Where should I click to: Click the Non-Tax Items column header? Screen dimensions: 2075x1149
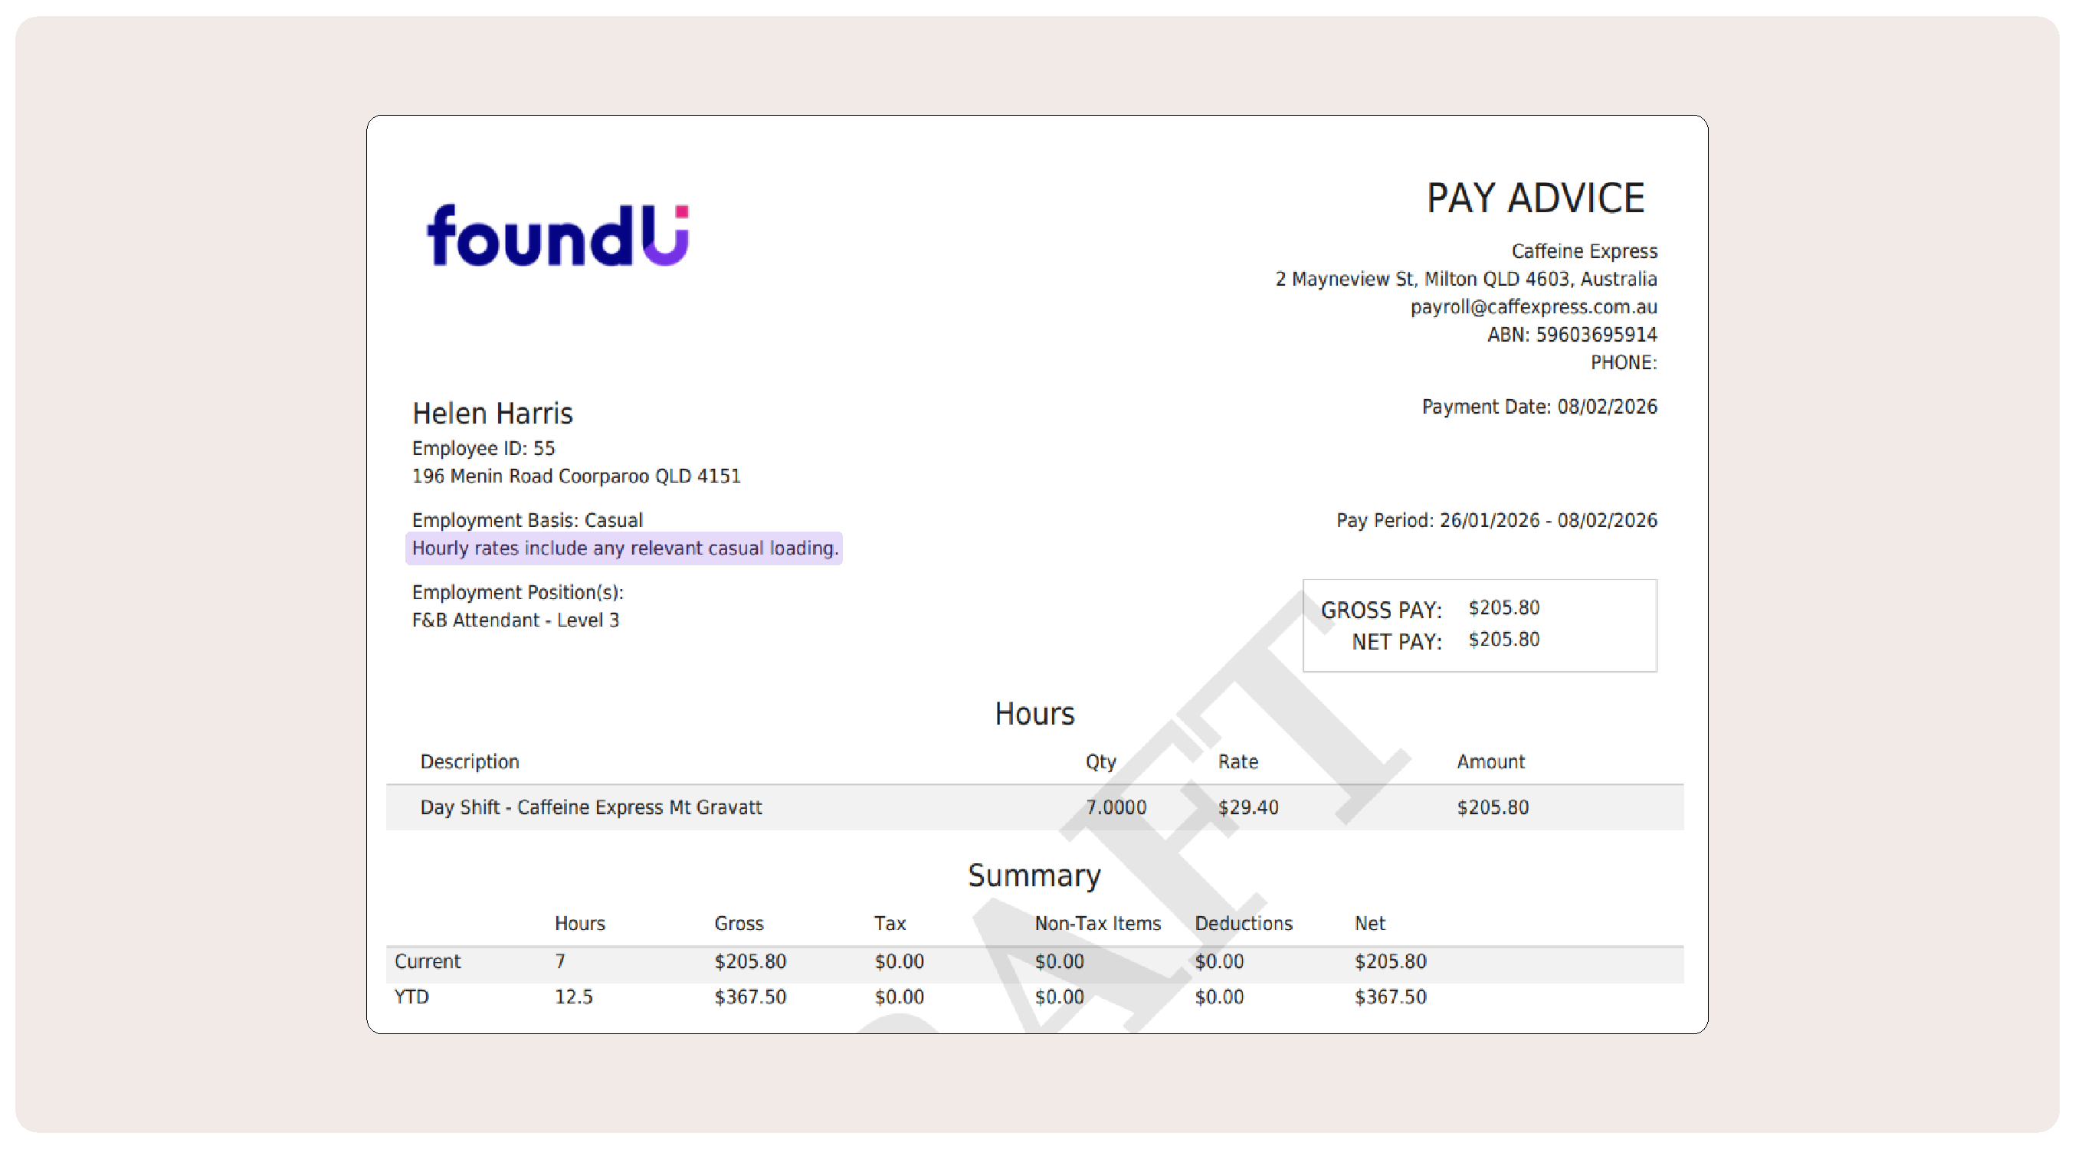point(1097,924)
